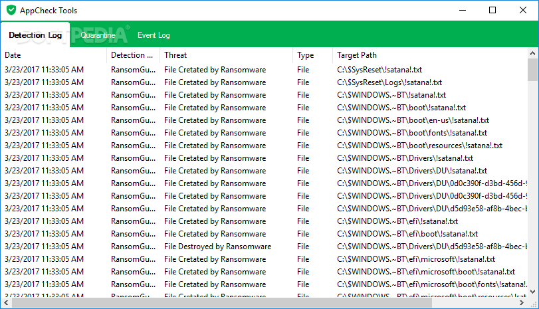Select row with path C:\$SysReset\!satana!.txt

(x=265, y=70)
